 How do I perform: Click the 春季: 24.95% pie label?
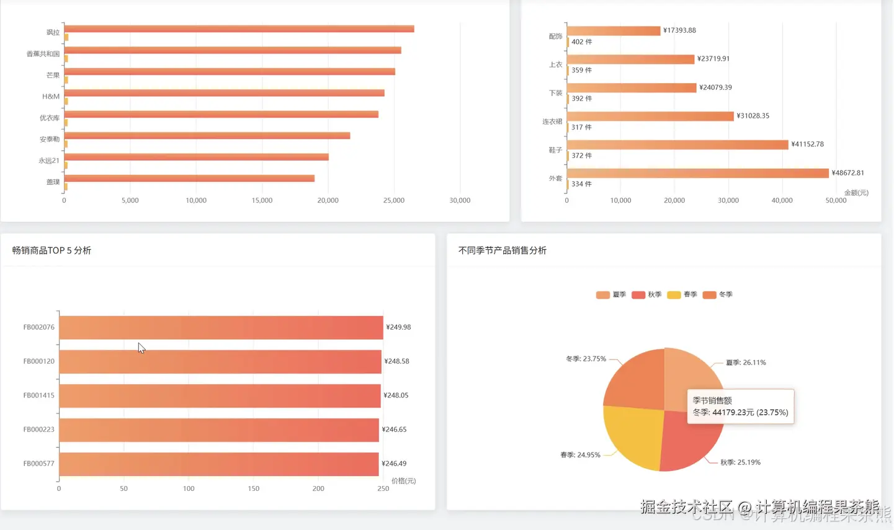[580, 455]
